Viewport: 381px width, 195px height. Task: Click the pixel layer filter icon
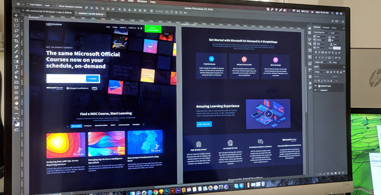point(328,72)
